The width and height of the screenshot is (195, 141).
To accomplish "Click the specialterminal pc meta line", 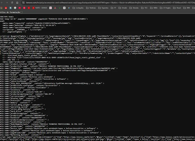I will click(x=24, y=28).
